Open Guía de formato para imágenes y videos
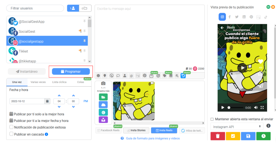The height and width of the screenshot is (144, 276). pyautogui.click(x=153, y=138)
